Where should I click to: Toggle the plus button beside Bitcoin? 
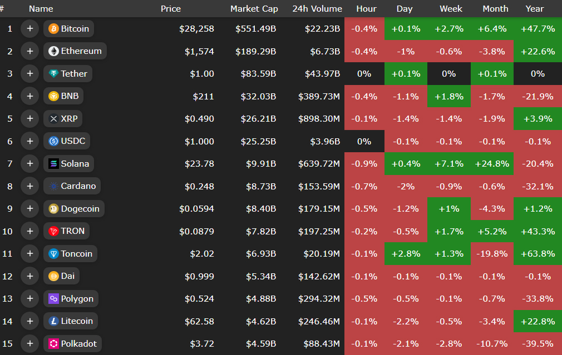click(x=29, y=29)
